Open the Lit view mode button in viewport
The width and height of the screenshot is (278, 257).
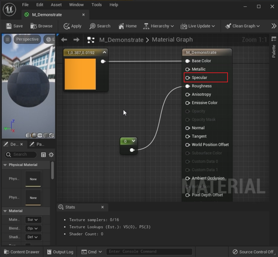pos(49,39)
